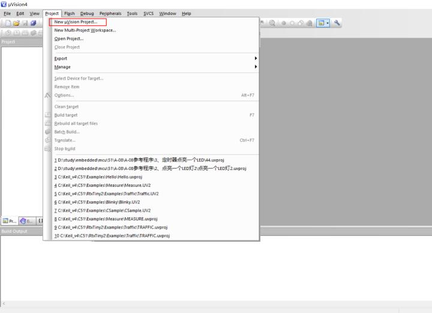Viewport: 432px width, 313px height.
Task: Open the Debug menu
Action: click(87, 13)
